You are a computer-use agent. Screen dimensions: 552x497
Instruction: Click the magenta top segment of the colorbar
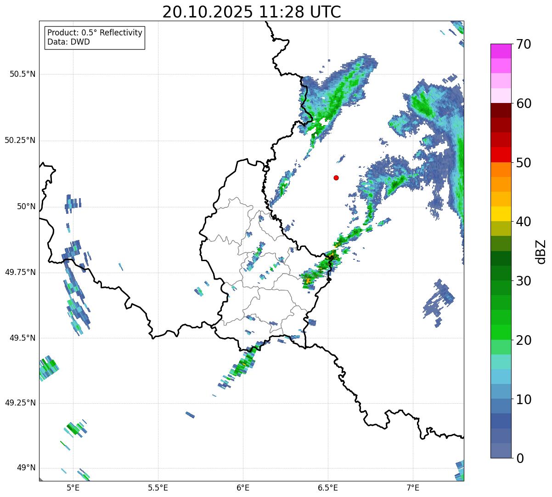[501, 51]
